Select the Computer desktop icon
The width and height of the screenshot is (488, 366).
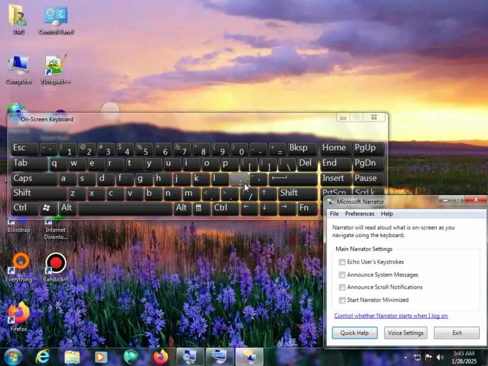tap(19, 69)
